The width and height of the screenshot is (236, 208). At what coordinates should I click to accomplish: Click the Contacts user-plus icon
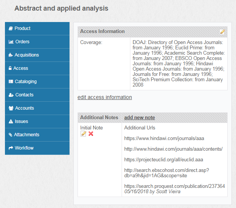tap(11, 95)
